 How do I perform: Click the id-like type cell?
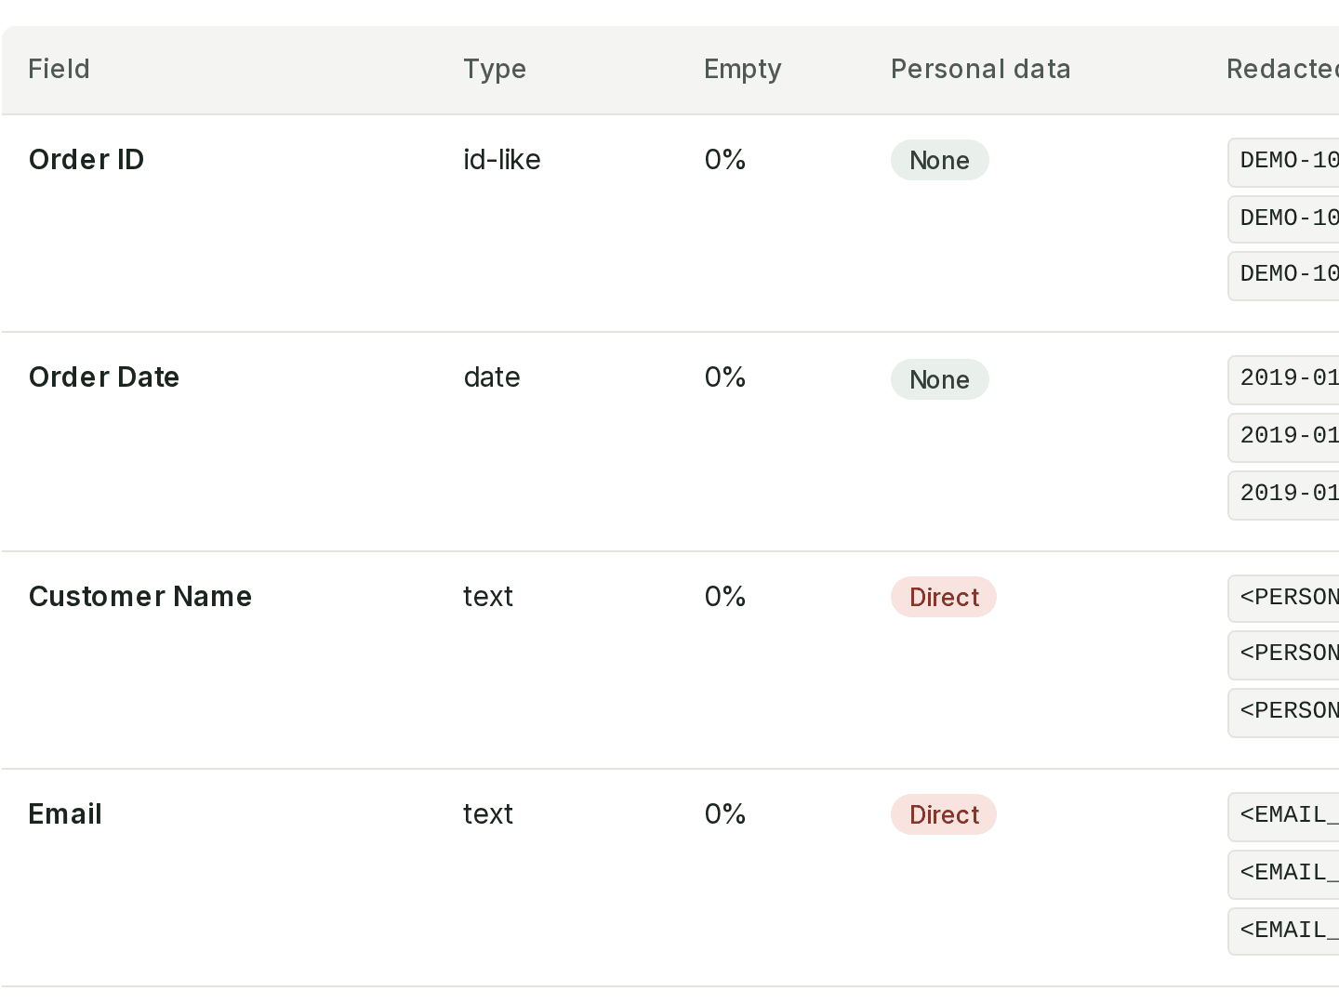pos(502,159)
